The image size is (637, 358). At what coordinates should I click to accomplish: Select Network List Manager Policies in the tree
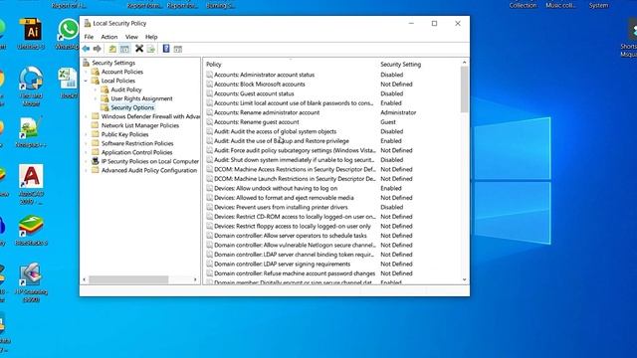(x=140, y=125)
